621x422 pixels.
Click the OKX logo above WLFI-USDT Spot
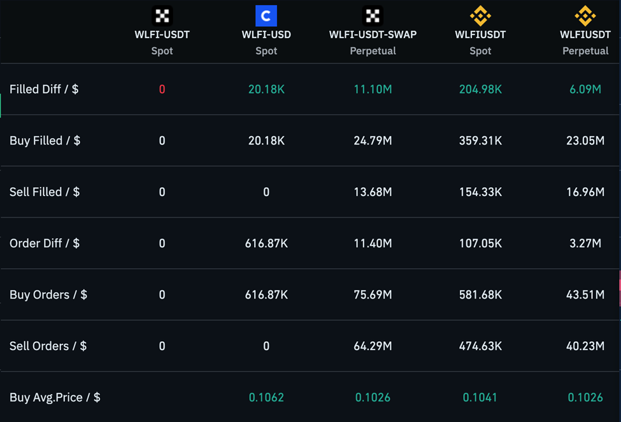(162, 15)
